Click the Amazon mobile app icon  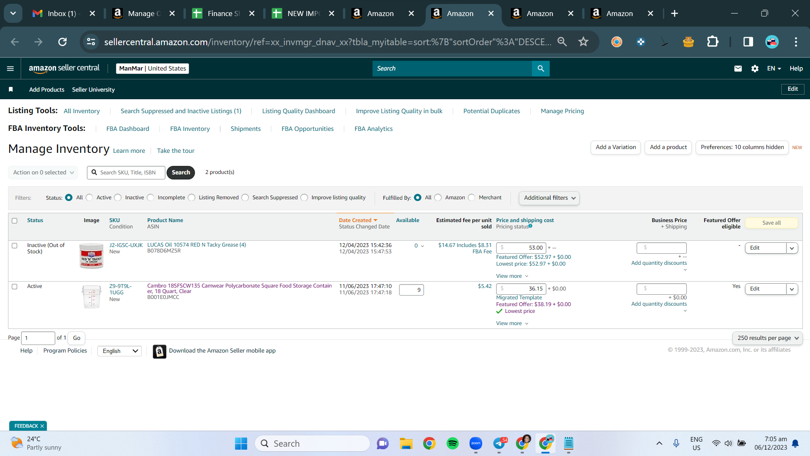point(159,351)
